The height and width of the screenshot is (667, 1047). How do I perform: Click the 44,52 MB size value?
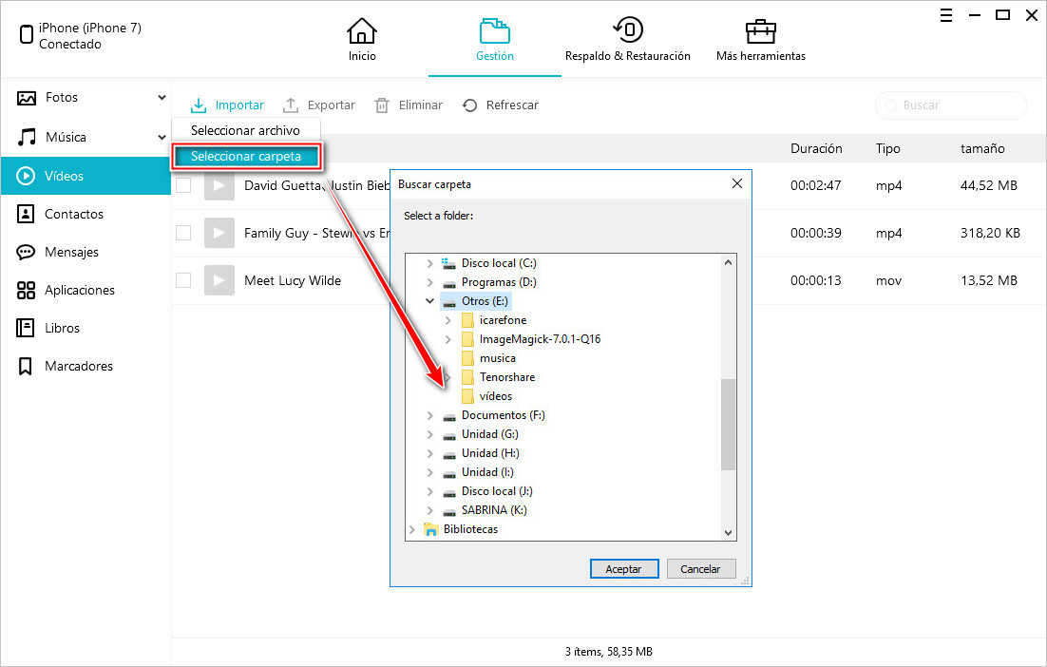point(988,185)
